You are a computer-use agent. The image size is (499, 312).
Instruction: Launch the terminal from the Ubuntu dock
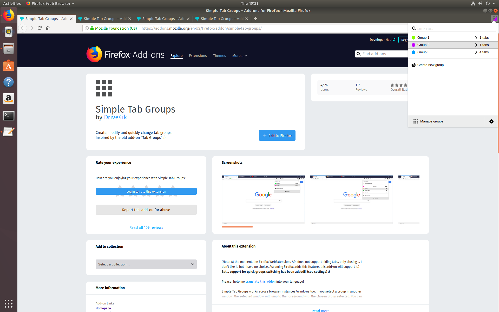(9, 115)
